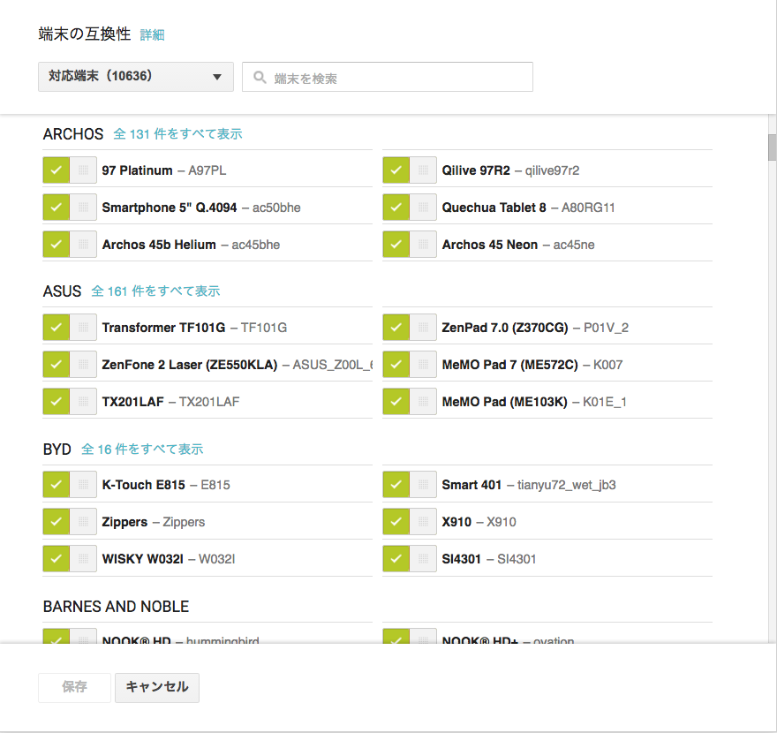
Task: Toggle Quechua Tablet 8 compatibility
Action: (x=410, y=208)
